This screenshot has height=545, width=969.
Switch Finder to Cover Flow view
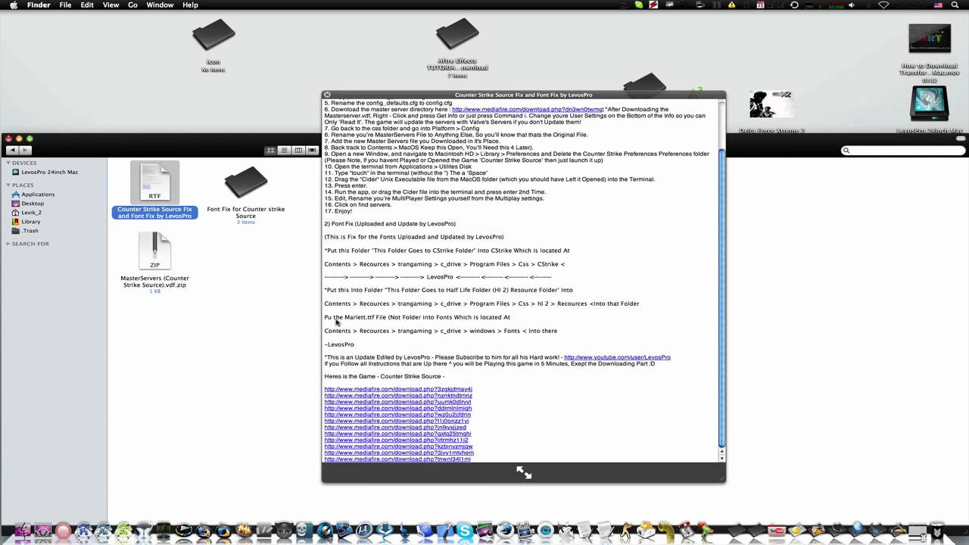coord(312,150)
